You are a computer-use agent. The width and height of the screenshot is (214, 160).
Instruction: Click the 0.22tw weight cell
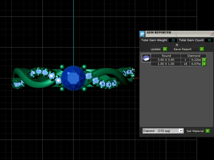tap(196, 60)
